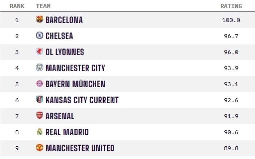Click the Barcelona club crest icon
The width and height of the screenshot is (255, 159).
point(39,20)
